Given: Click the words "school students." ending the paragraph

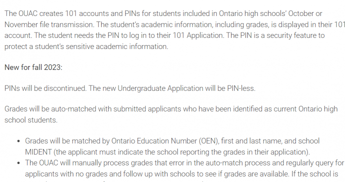Looking at the screenshot, I should coord(31,120).
